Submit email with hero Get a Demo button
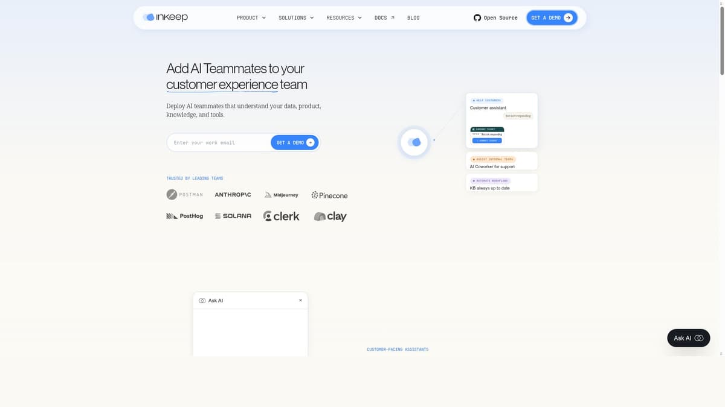725x407 pixels. pyautogui.click(x=295, y=143)
